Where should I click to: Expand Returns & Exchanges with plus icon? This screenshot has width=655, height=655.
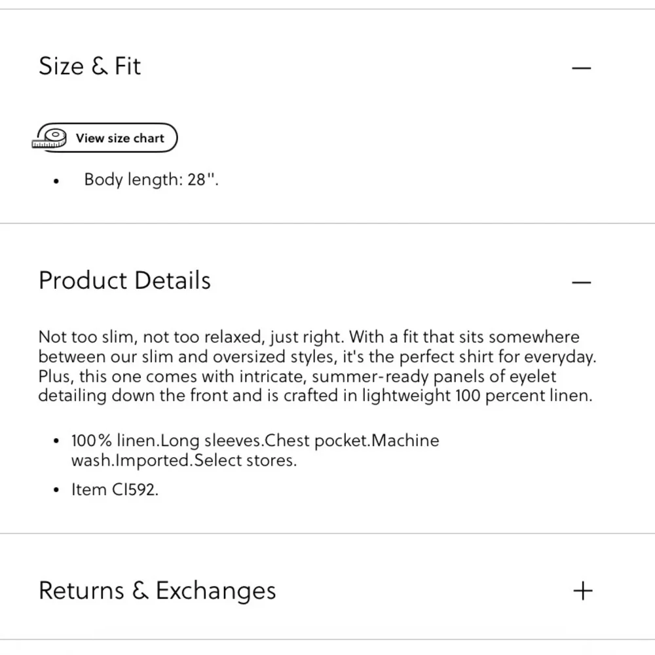point(582,591)
